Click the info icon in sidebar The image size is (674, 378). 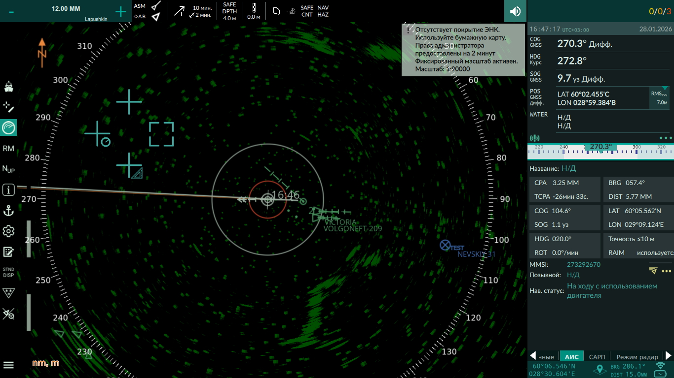coord(8,189)
